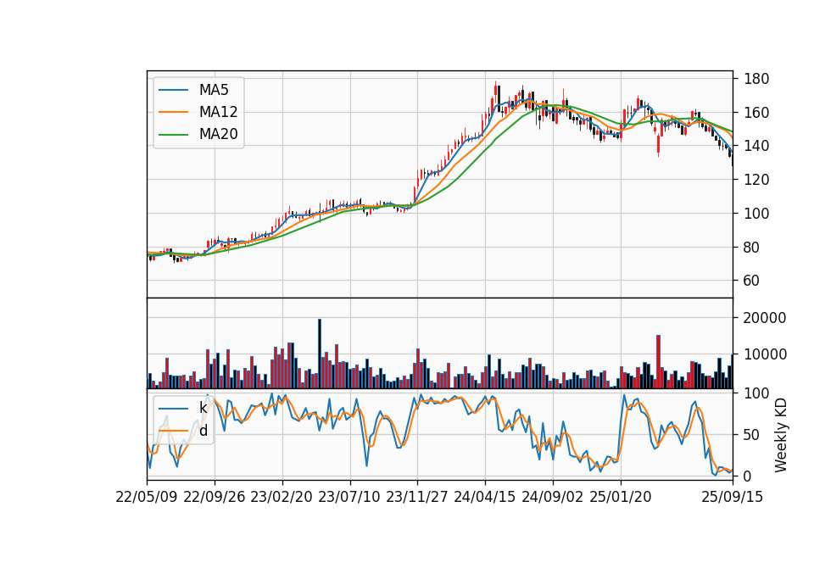Click the green MA20 legend line sample
The width and height of the screenshot is (814, 585).
[173, 135]
